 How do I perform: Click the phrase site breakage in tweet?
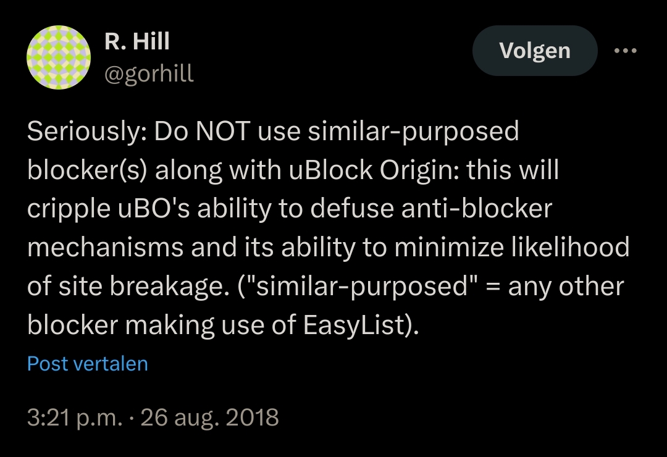coord(141,287)
